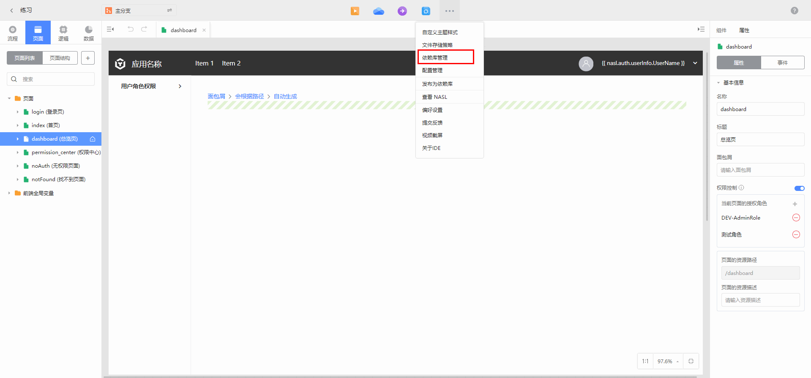
Task: Click Item 2 in the app navbar
Action: tap(231, 63)
